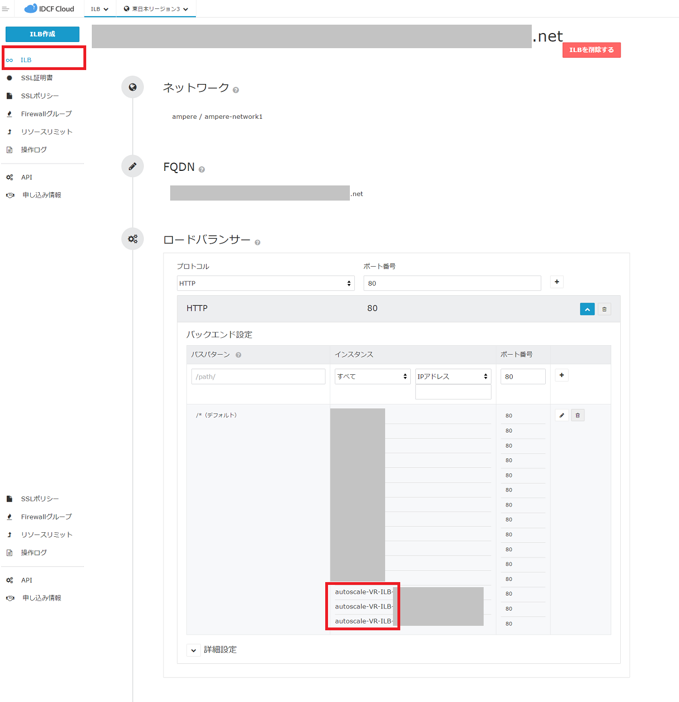This screenshot has width=679, height=702.
Task: Expand the 詳細設定 section
Action: click(194, 650)
